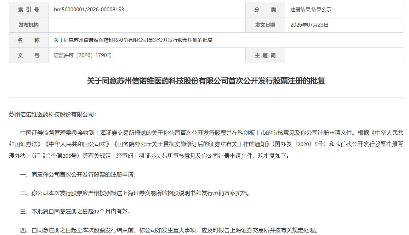The width and height of the screenshot is (409, 235).
Task: Click the 索引号 label cell
Action: pyautogui.click(x=29, y=10)
